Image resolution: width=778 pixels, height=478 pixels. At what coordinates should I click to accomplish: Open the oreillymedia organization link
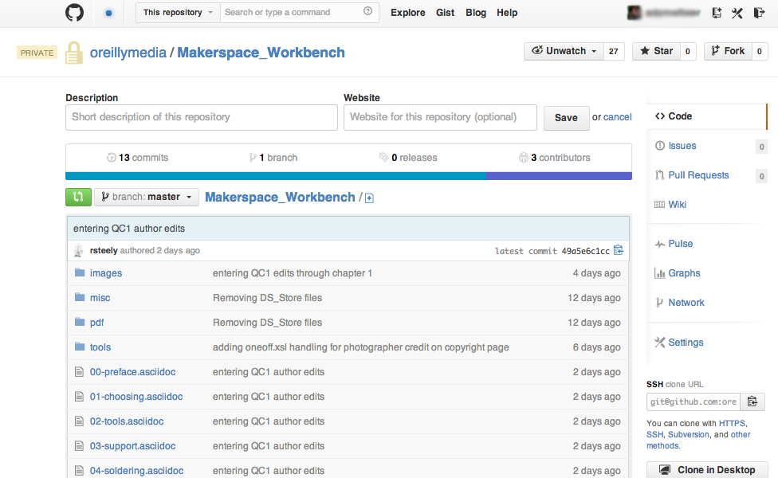[128, 53]
